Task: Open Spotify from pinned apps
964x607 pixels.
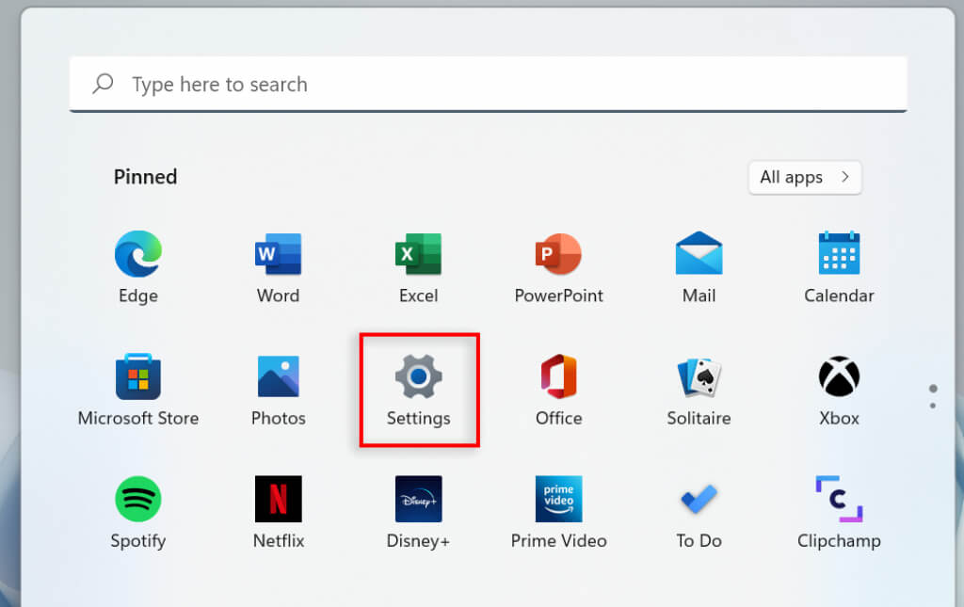Action: [138, 499]
